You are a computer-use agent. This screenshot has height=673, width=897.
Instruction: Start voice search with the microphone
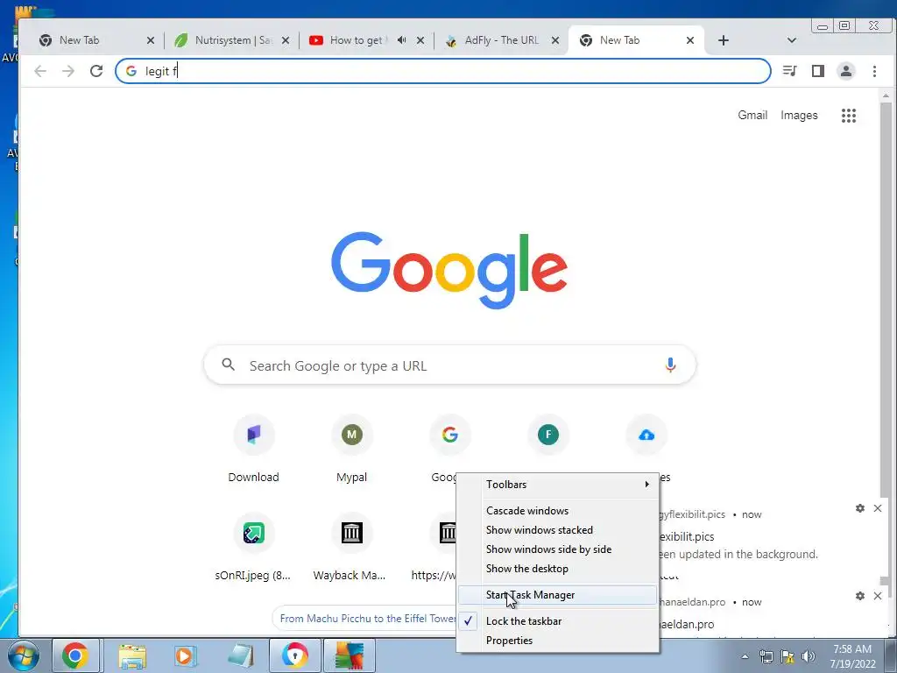(670, 365)
